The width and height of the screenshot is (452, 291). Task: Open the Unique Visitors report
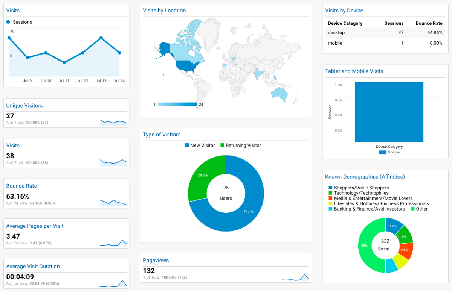[24, 106]
